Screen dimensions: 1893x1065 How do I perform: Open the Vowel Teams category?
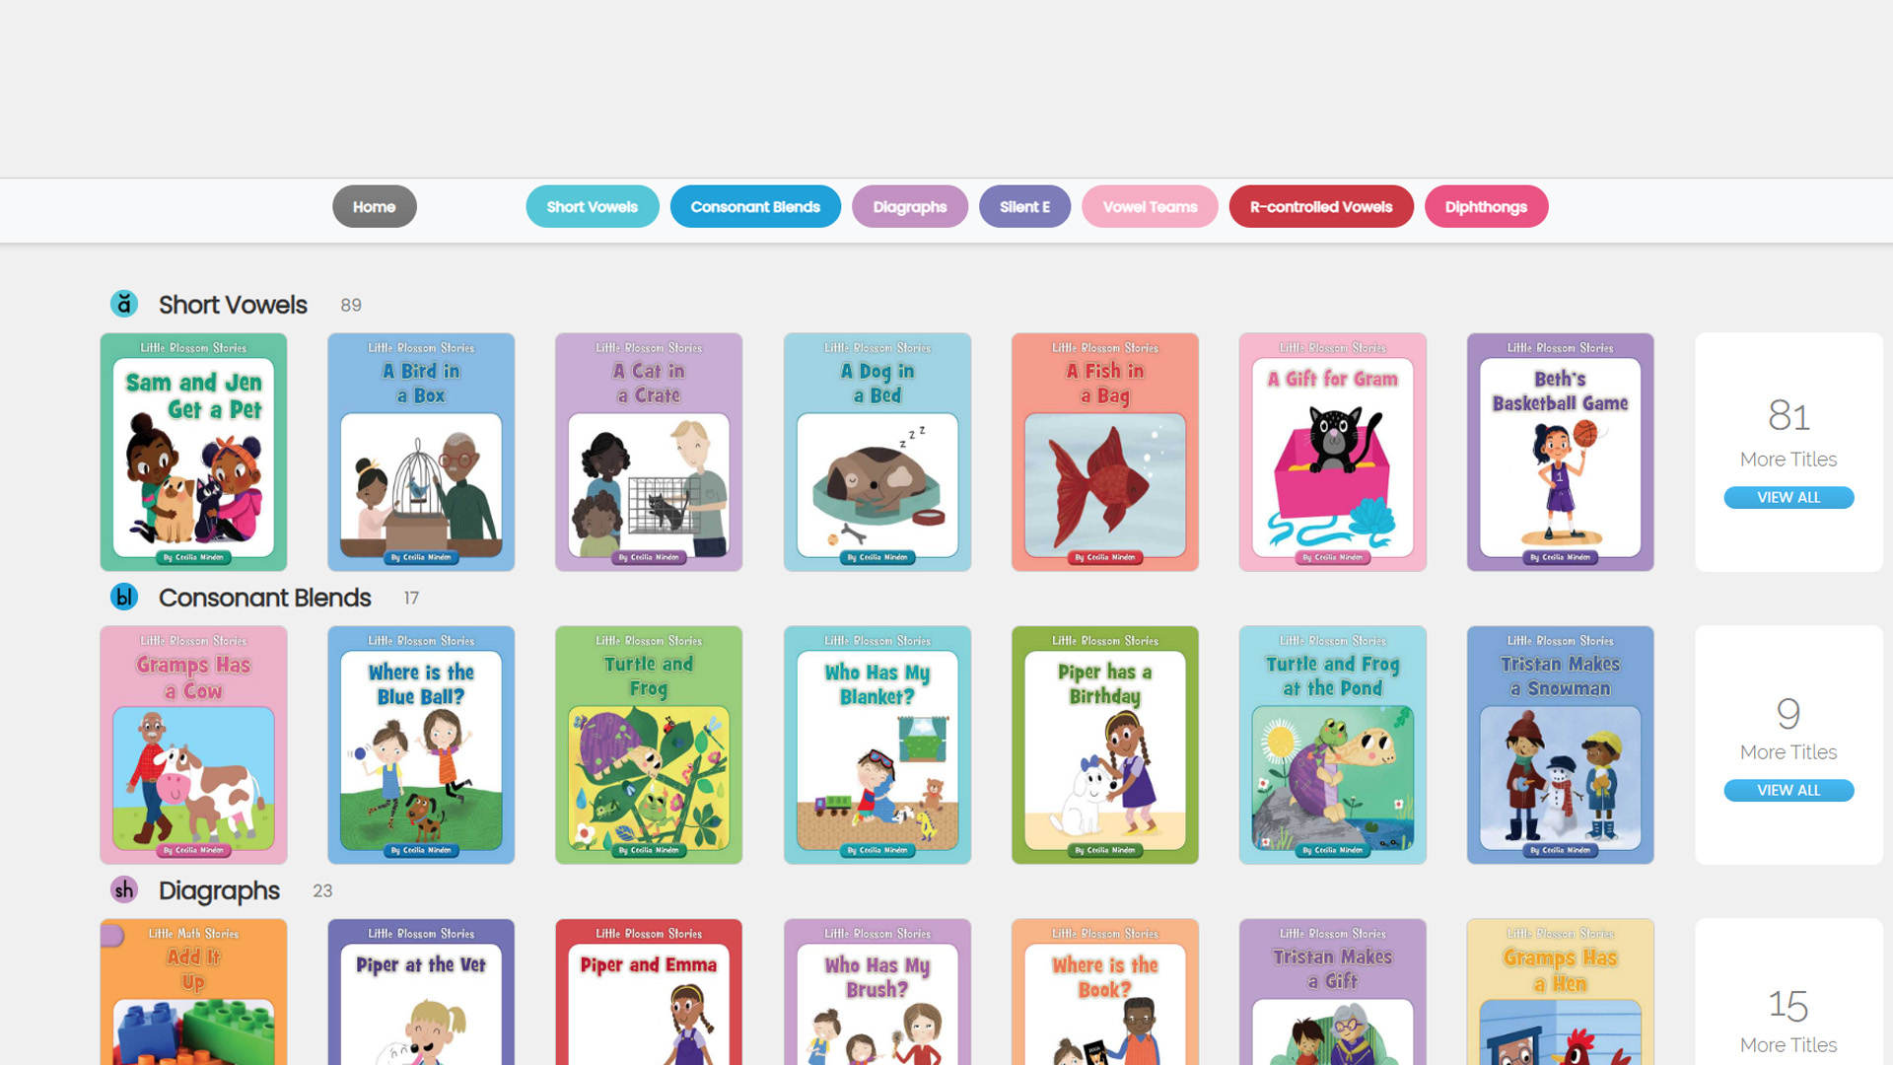point(1150,207)
